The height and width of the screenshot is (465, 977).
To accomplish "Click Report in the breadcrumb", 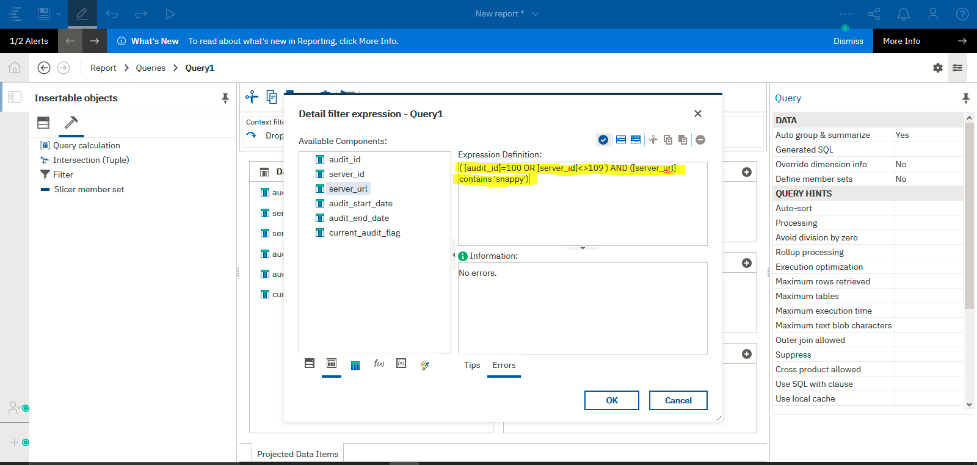I will click(x=103, y=68).
